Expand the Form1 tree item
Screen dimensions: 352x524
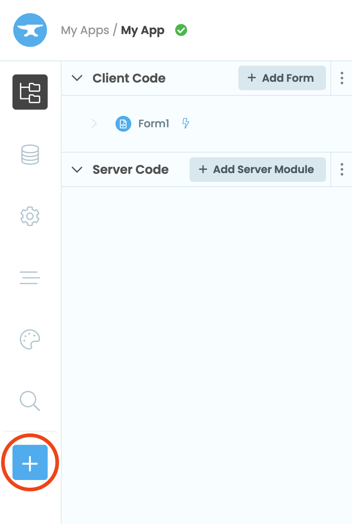click(94, 124)
